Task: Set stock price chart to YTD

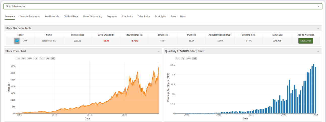Action: click(30, 59)
